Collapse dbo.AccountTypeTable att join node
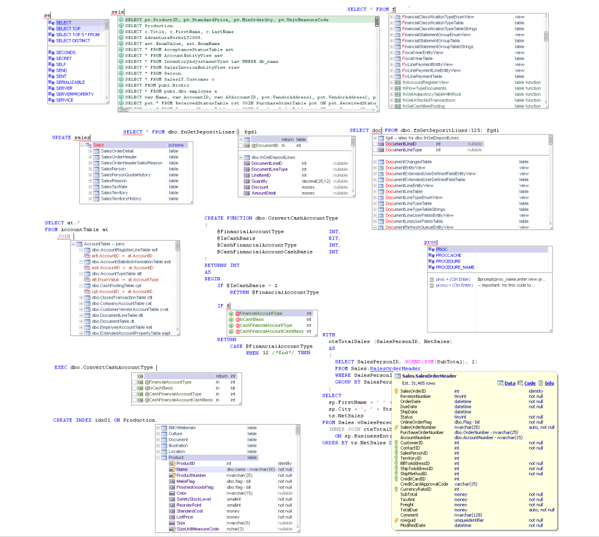This screenshot has width=599, height=537. pos(81,274)
